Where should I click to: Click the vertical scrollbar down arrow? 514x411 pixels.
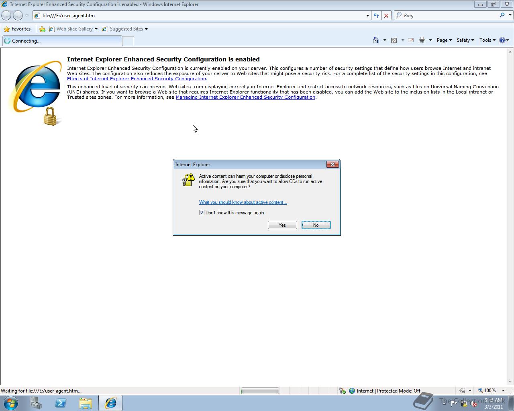[x=510, y=382]
